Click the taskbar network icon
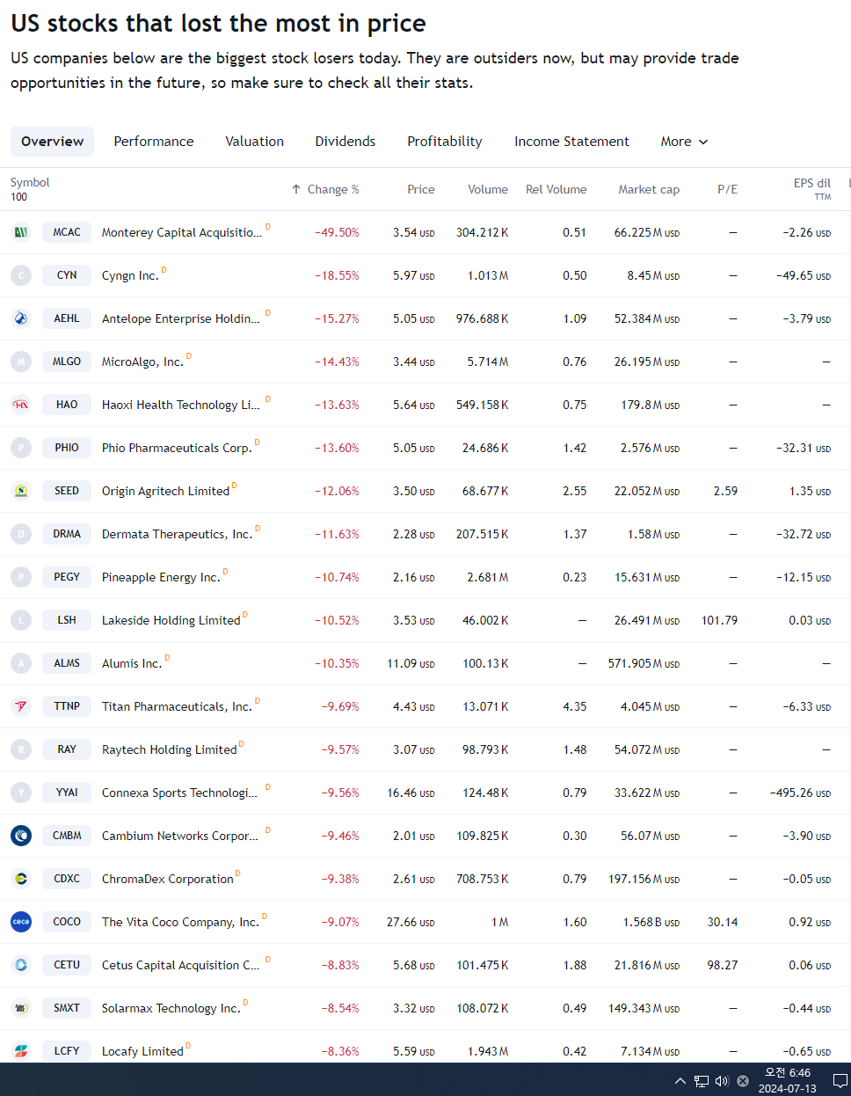The width and height of the screenshot is (851, 1096). [702, 1081]
